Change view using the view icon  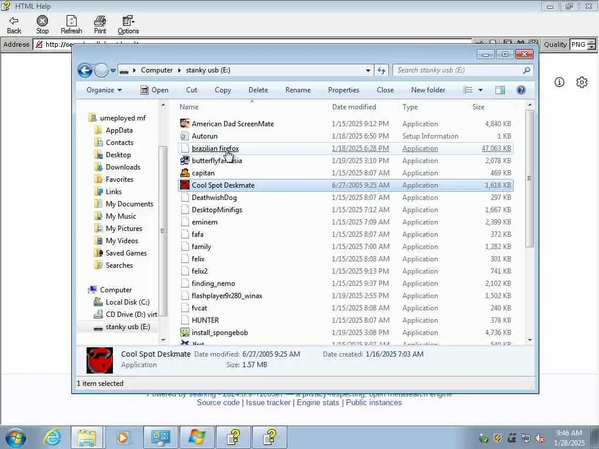tap(467, 90)
